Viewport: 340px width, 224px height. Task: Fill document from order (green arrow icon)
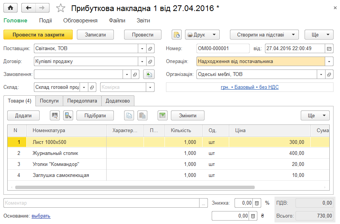point(149,74)
